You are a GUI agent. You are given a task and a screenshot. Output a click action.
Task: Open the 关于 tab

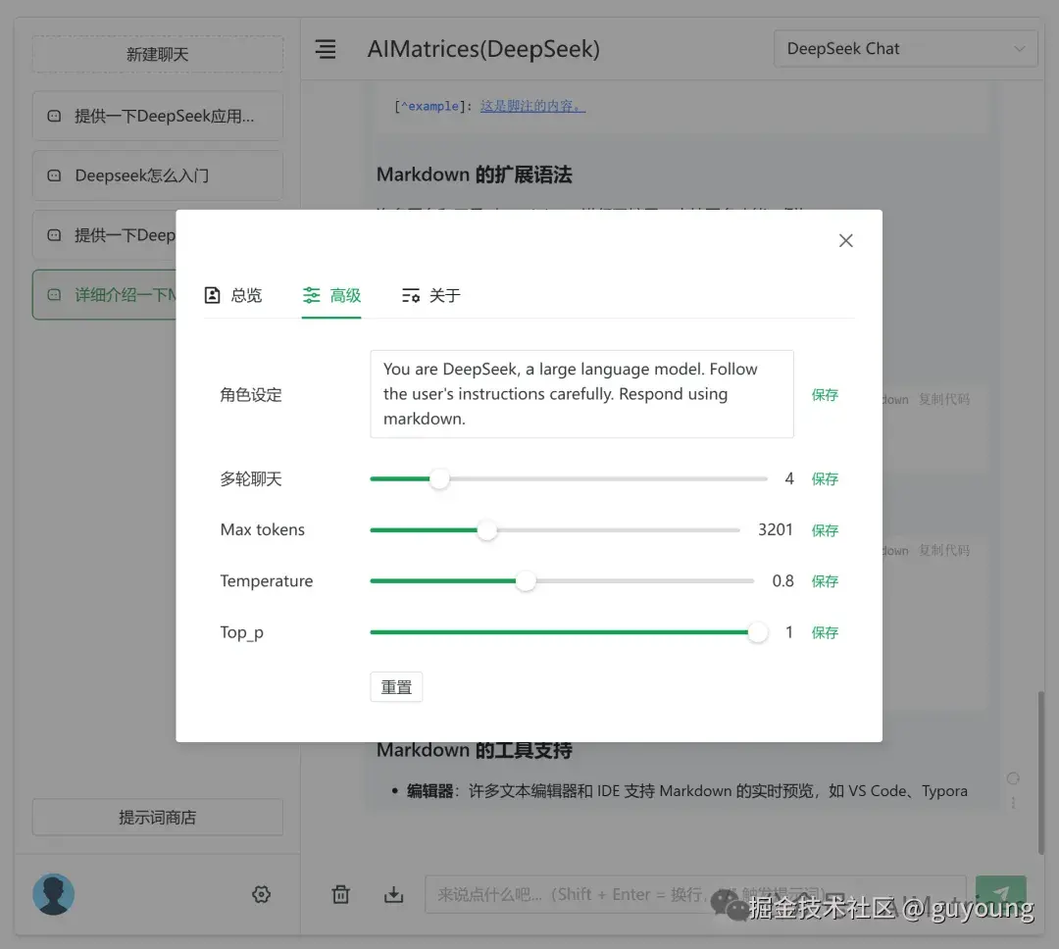[429, 295]
